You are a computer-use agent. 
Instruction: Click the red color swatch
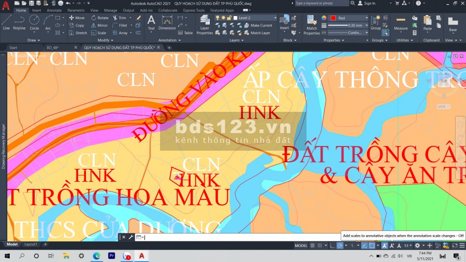(x=333, y=18)
